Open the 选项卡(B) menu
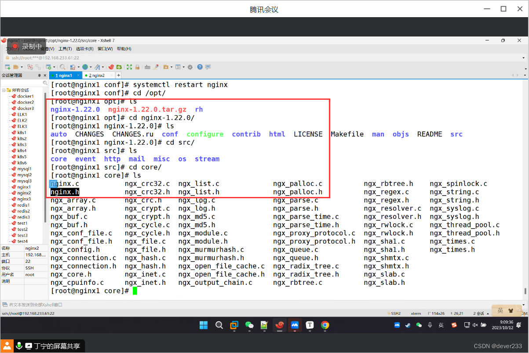Screen dimensions: 529x353 [85, 49]
